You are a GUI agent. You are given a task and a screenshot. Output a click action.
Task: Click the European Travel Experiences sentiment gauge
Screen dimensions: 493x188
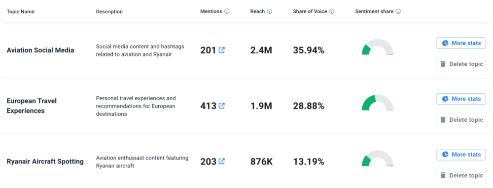377,103
